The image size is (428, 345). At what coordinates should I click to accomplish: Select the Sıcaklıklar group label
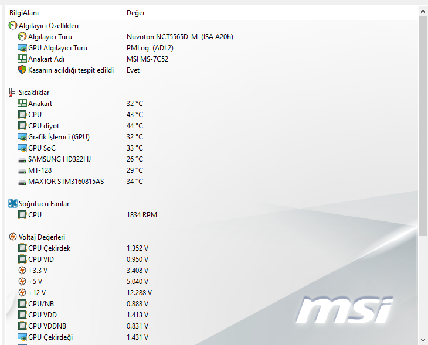click(x=34, y=93)
